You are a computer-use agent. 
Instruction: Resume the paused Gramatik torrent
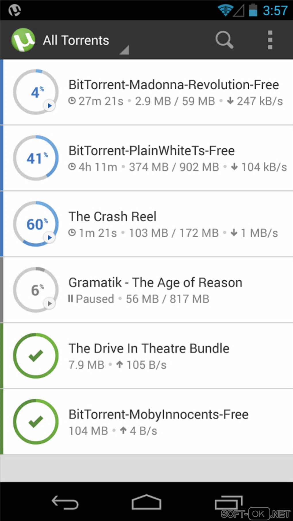[49, 303]
